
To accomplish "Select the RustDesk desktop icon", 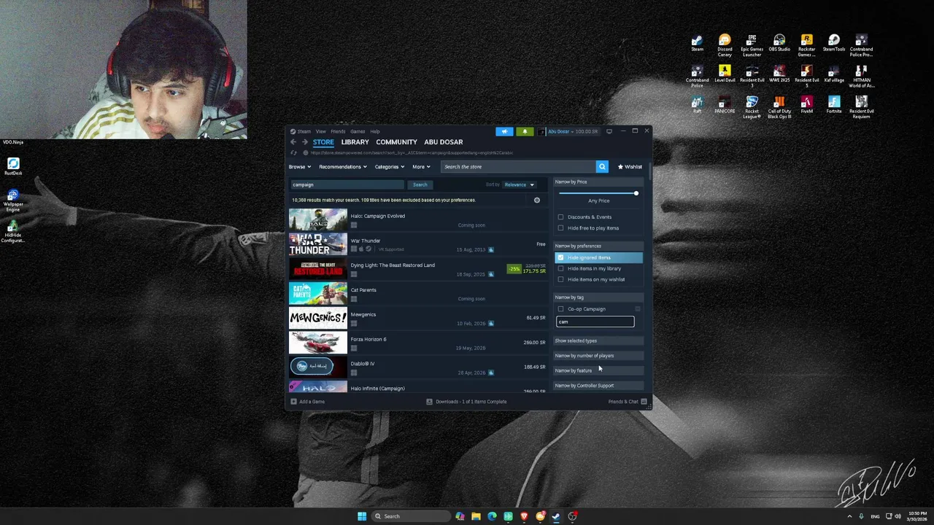I will point(13,167).
